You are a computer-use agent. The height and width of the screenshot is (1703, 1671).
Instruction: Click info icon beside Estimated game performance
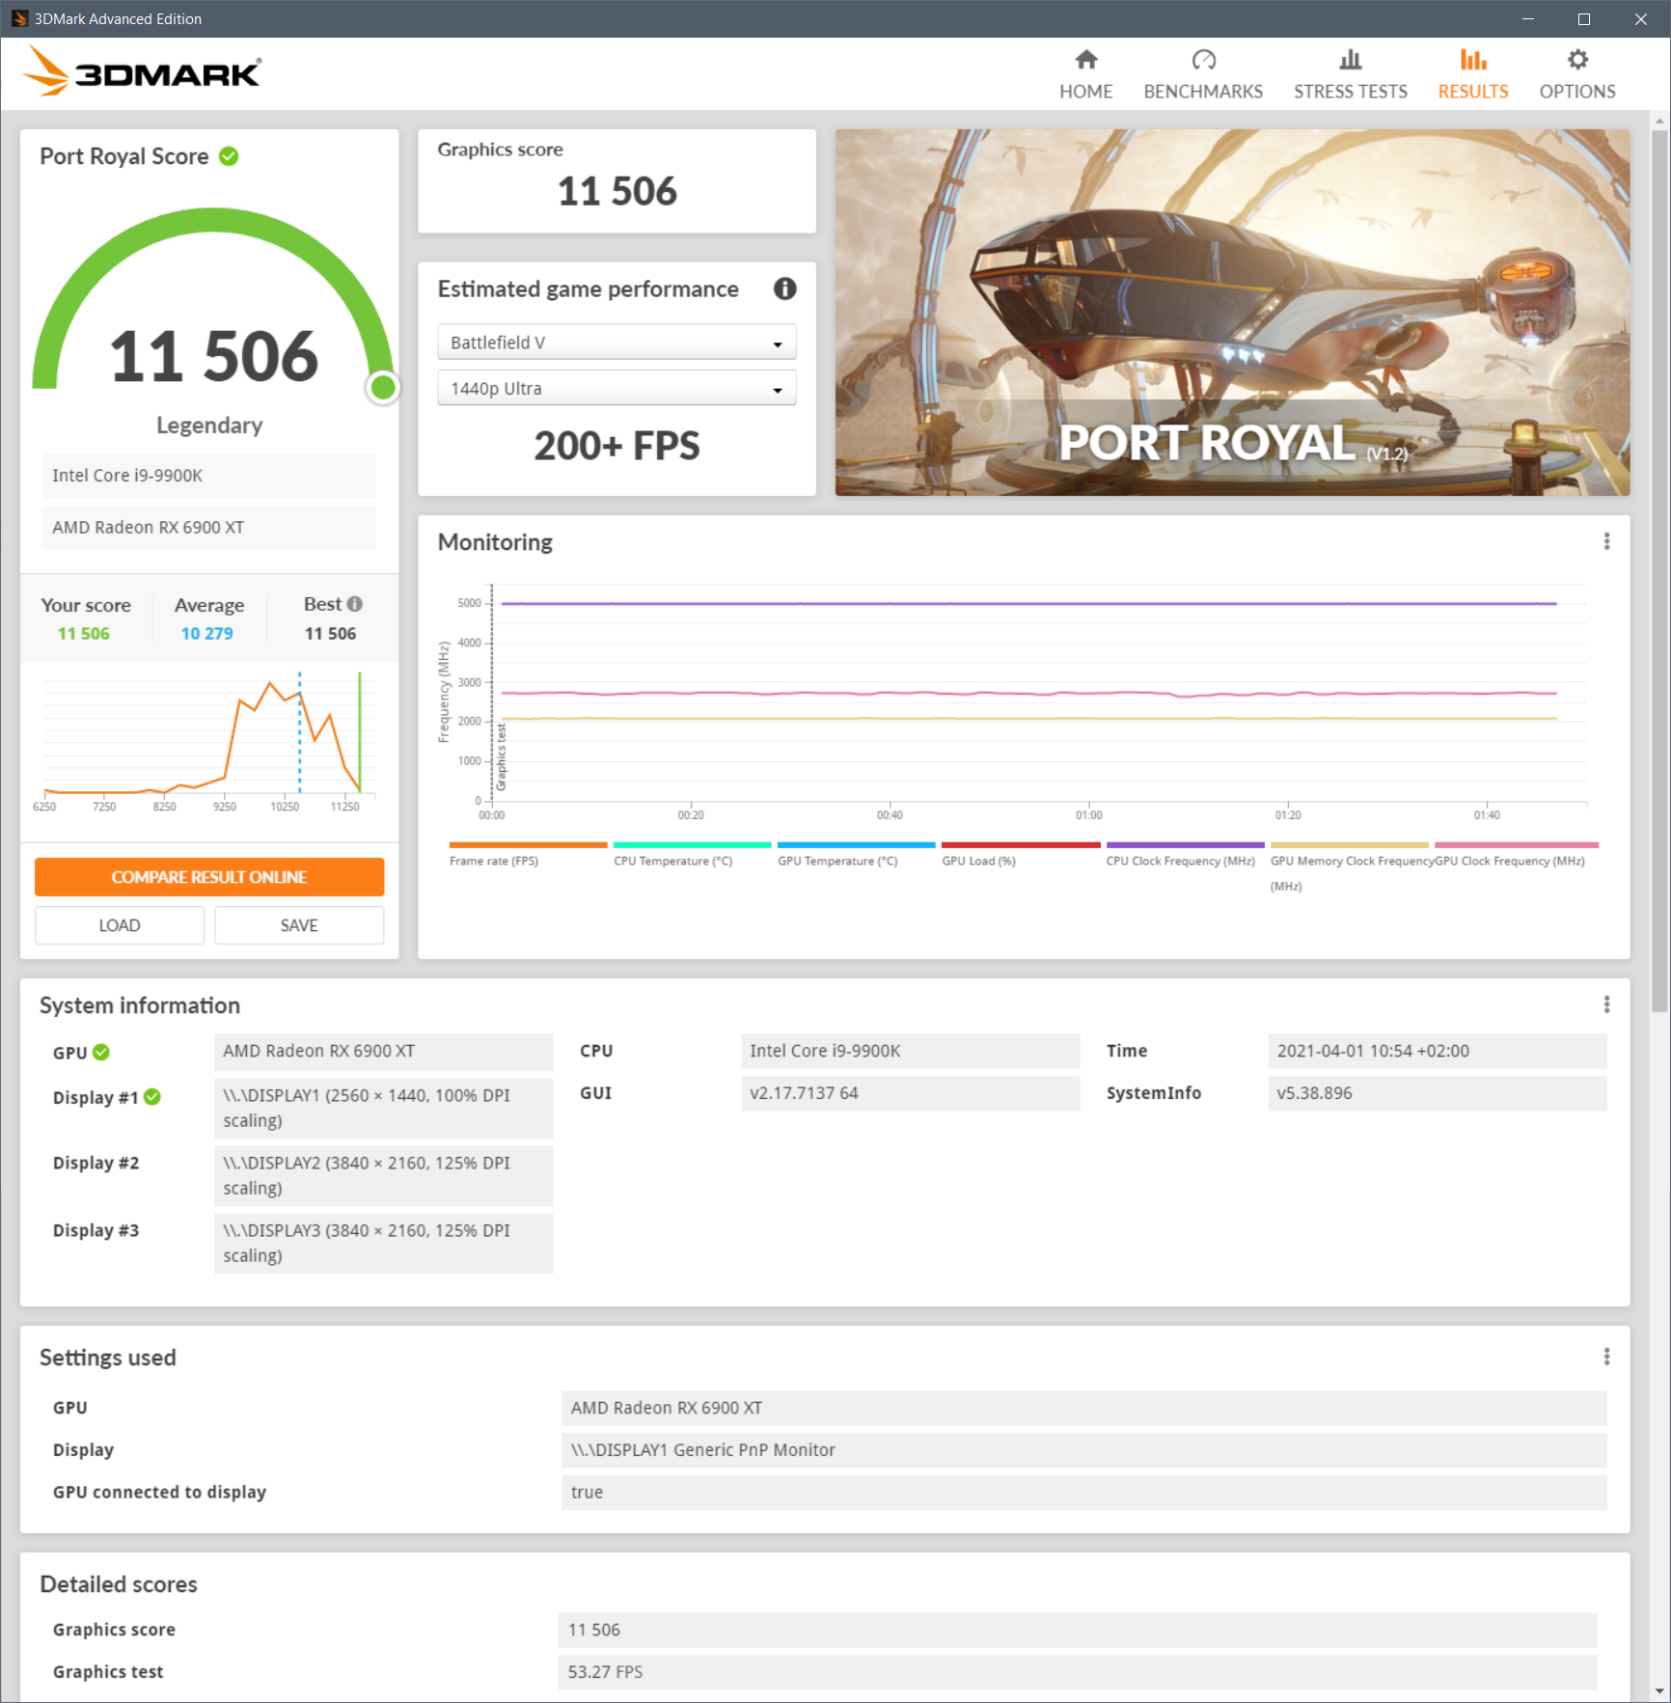pyautogui.click(x=785, y=288)
